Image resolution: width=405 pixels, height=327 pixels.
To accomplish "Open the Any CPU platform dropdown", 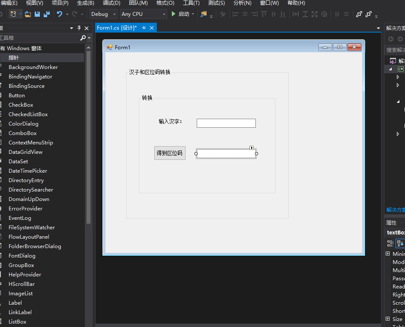I will coord(143,14).
